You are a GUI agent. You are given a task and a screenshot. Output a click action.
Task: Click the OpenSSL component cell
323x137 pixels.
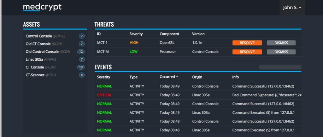pyautogui.click(x=167, y=43)
